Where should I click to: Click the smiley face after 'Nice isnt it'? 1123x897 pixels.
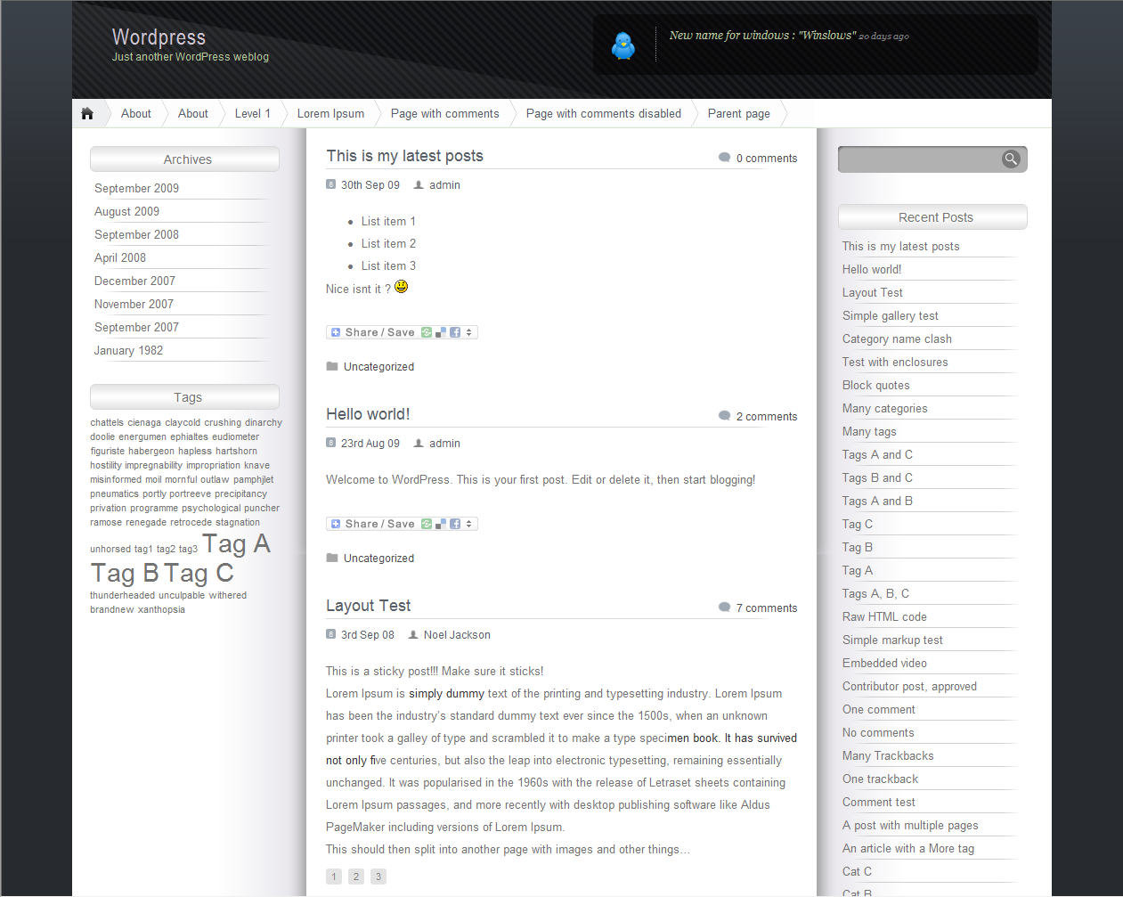[402, 287]
